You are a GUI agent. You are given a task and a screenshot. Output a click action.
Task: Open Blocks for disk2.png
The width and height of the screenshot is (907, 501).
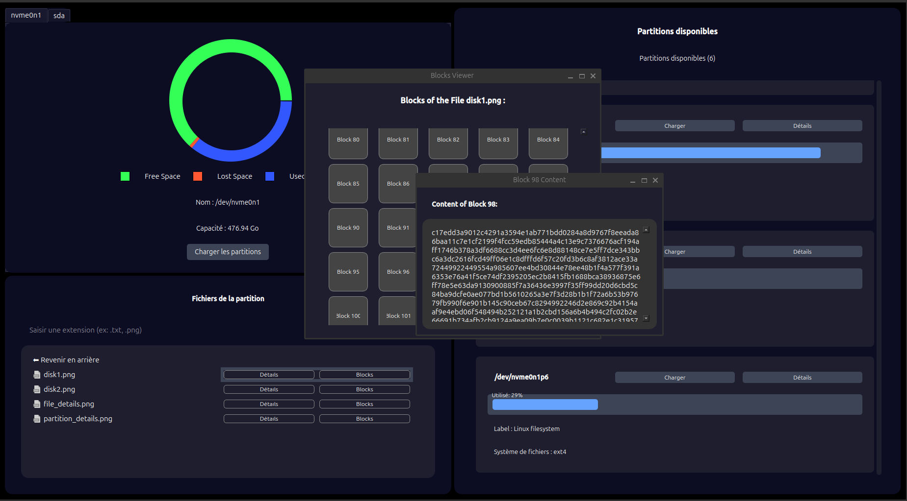[364, 389]
